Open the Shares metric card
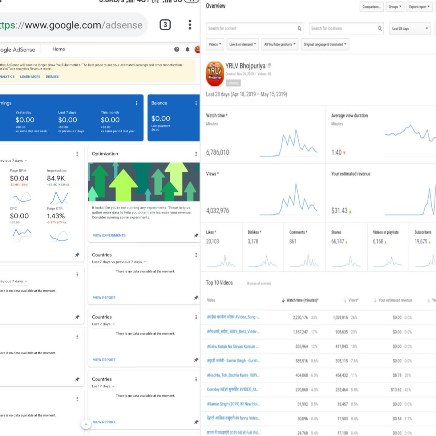This screenshot has height=436, width=436. click(346, 247)
